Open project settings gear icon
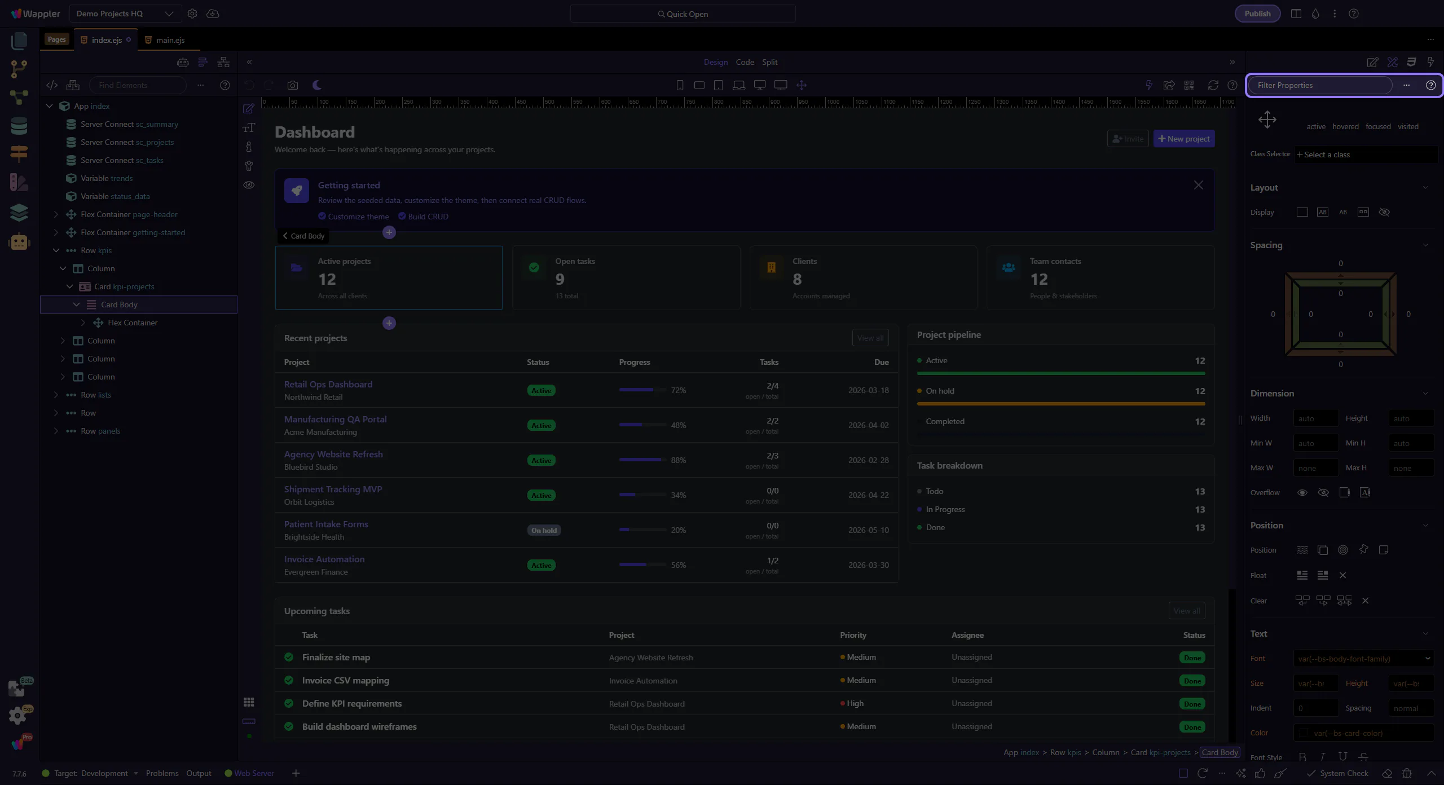This screenshot has height=785, width=1444. (192, 14)
